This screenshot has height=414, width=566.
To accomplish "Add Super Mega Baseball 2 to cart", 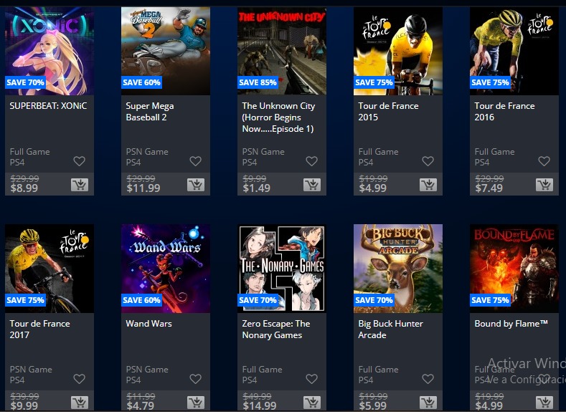I will [x=196, y=185].
